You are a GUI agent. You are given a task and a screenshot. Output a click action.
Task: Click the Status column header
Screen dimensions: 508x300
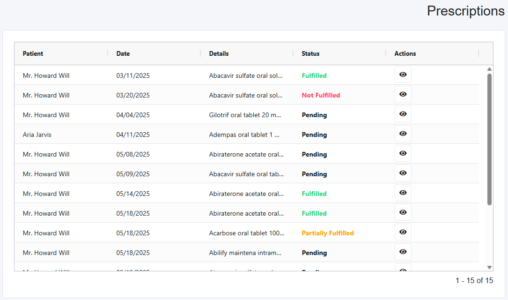click(x=310, y=53)
